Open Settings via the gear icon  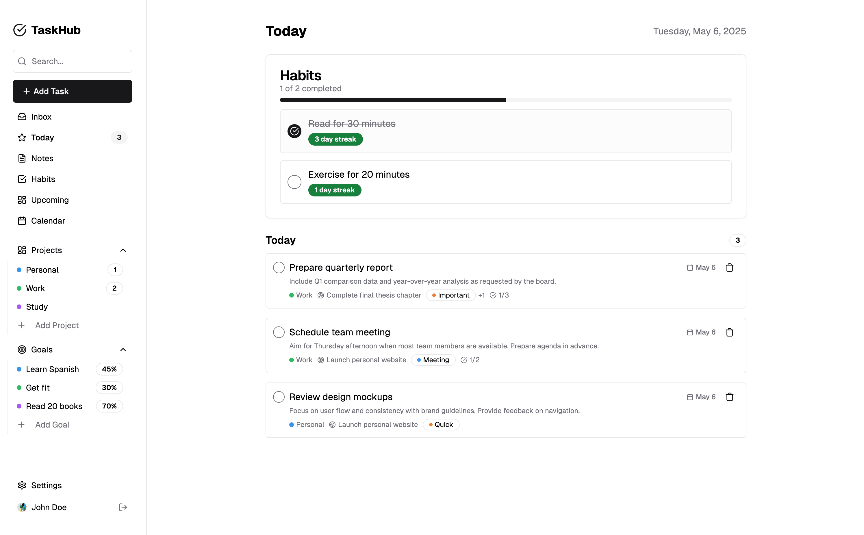(x=22, y=485)
